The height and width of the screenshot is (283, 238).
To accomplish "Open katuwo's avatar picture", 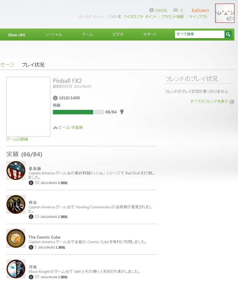I will pos(225,13).
